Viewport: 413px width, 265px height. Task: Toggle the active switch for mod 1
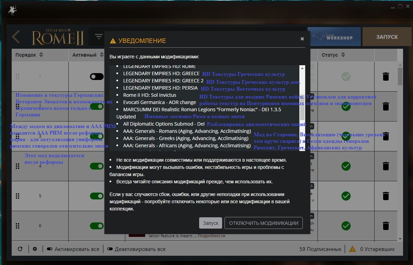97,76
